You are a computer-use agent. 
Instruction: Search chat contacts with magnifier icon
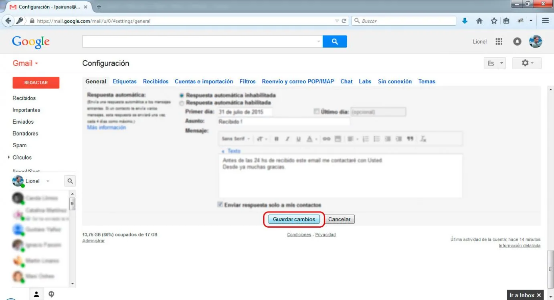[70, 181]
